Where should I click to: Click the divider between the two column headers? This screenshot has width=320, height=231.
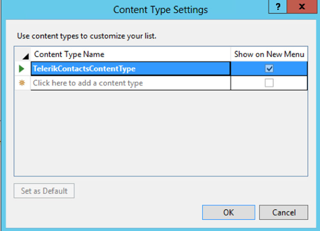230,54
